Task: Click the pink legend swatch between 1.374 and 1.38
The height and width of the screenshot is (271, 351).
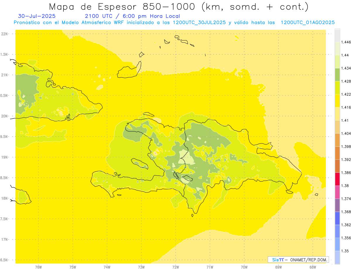Action: tap(337, 192)
